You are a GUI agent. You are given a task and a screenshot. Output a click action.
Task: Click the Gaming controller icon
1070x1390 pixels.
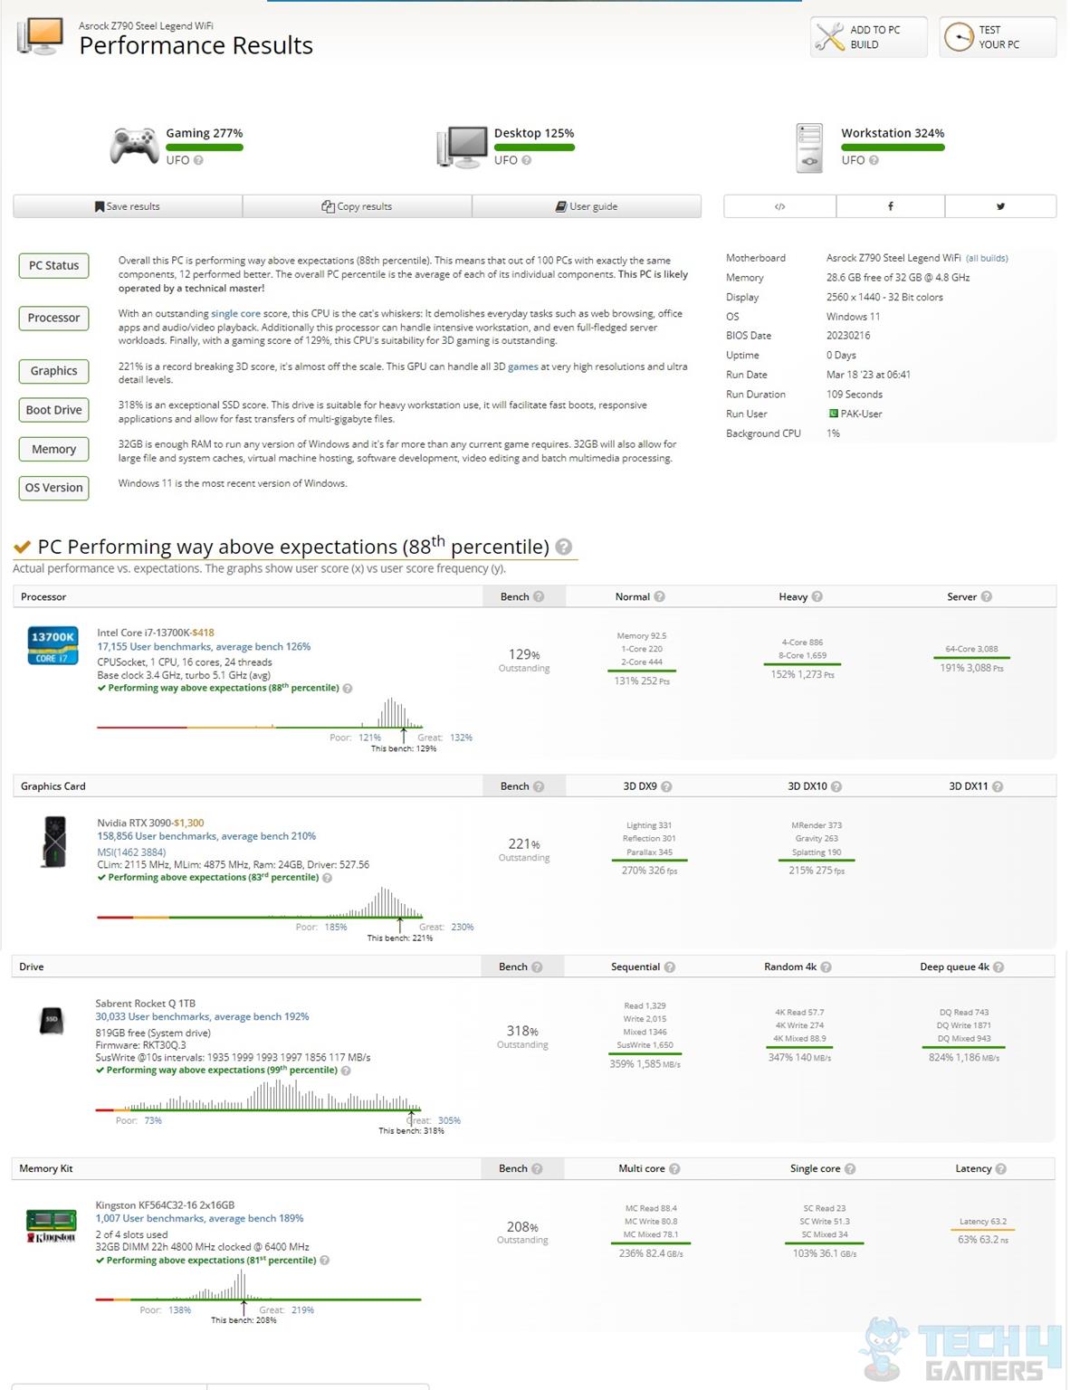coord(134,147)
